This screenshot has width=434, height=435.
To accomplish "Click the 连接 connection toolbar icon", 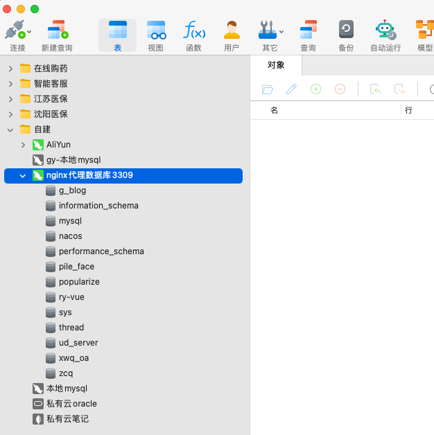I will pos(17,30).
